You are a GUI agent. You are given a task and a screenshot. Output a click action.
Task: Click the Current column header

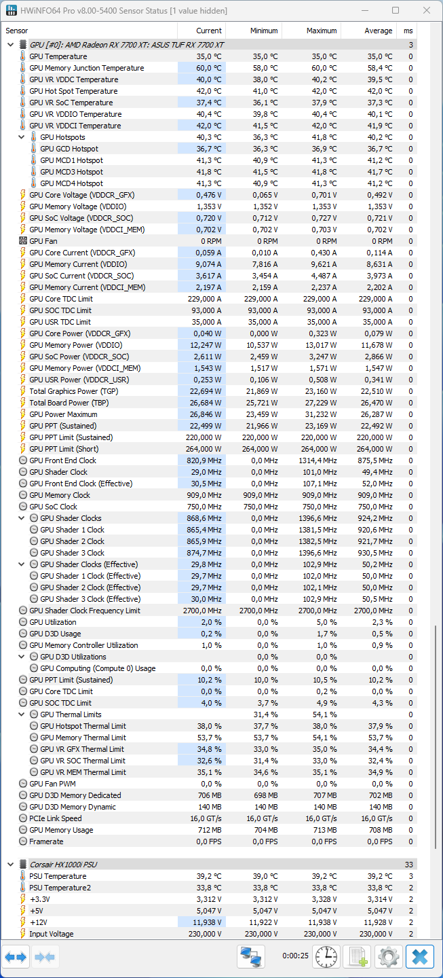201,31
